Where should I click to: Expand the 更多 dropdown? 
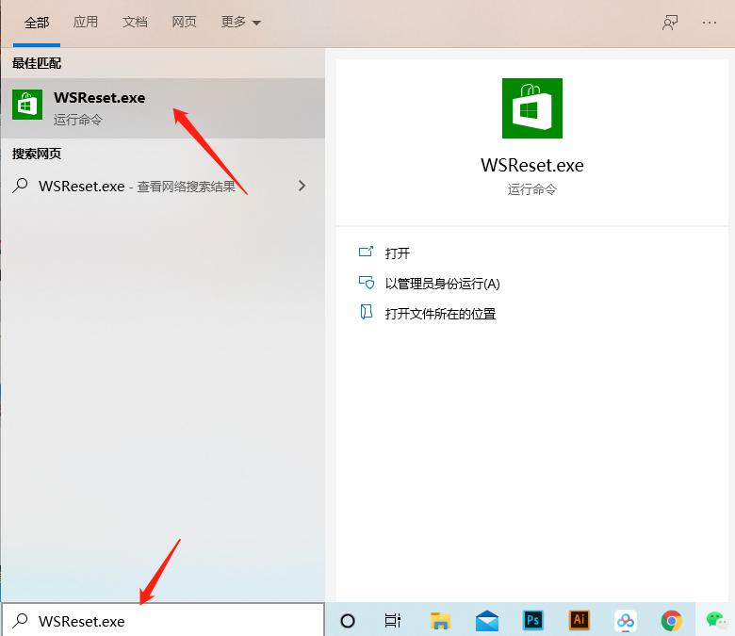[x=240, y=22]
